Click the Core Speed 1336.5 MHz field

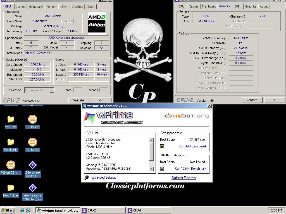click(37, 64)
